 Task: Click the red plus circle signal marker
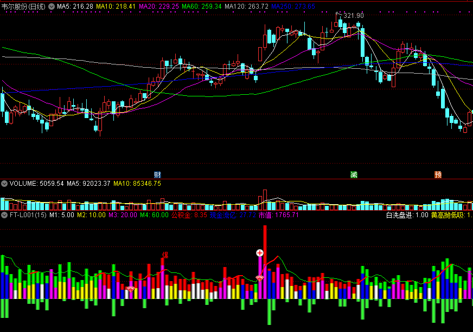click(x=260, y=253)
